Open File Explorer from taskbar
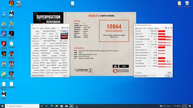This screenshot has height=108, width=193. (x=57, y=106)
